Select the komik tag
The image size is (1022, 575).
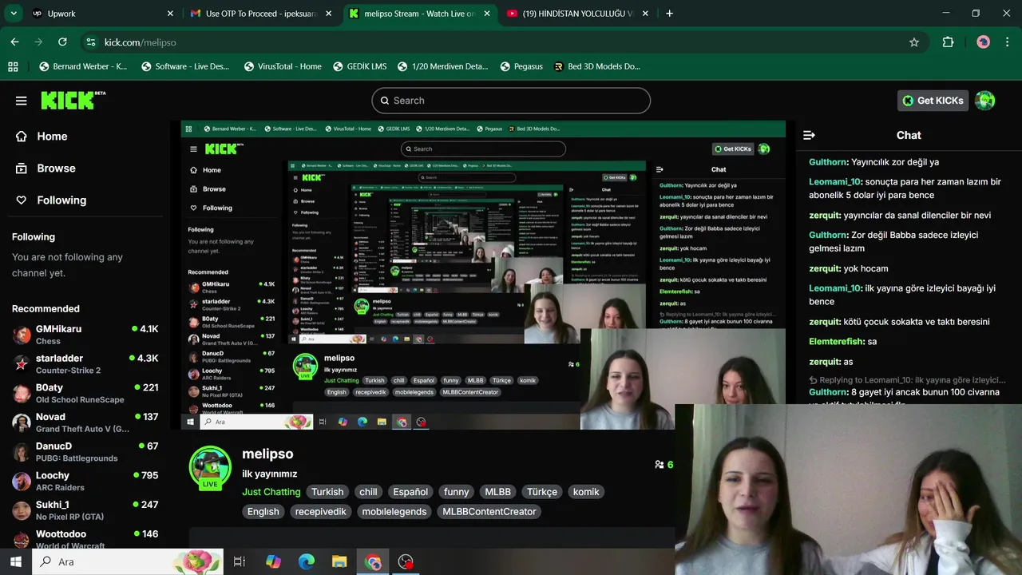[x=586, y=492]
